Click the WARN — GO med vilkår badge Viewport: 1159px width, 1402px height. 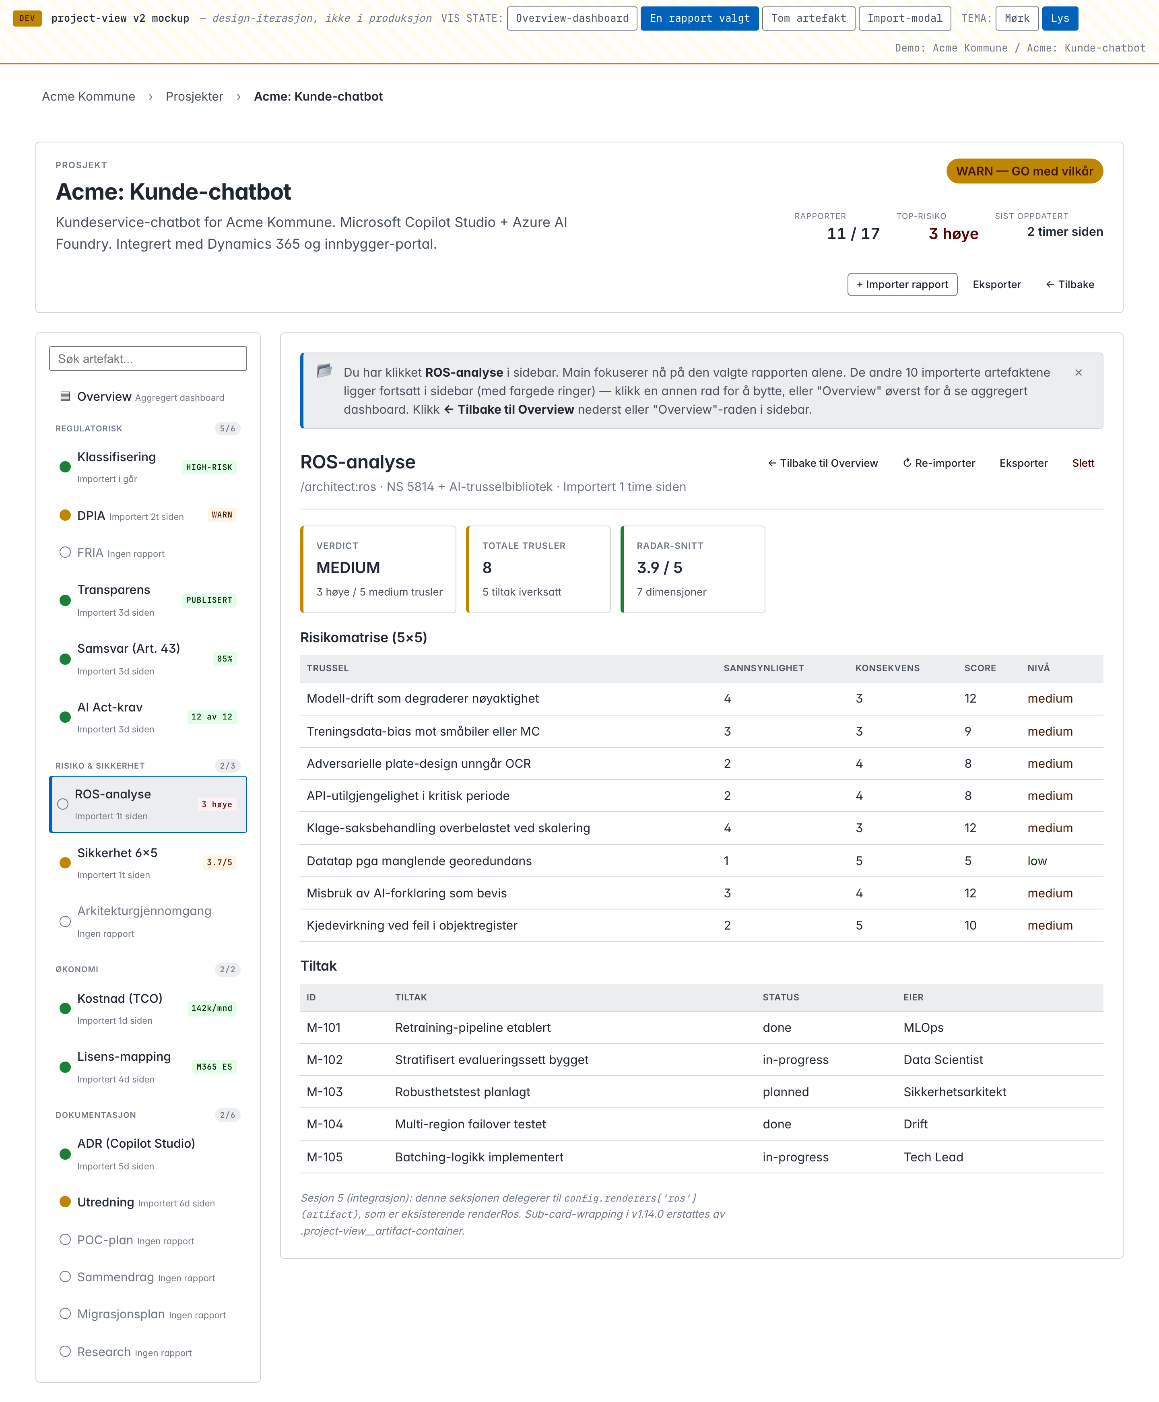click(1025, 171)
